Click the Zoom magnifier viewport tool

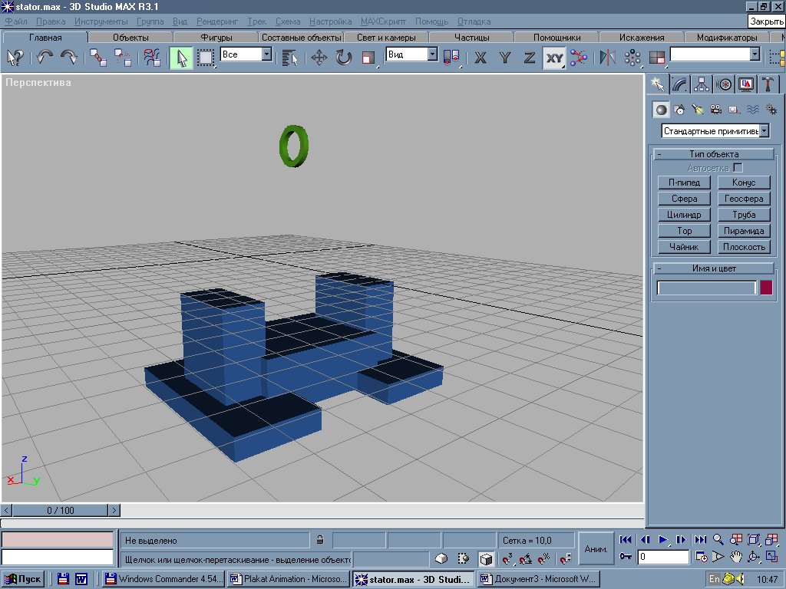[x=718, y=539]
